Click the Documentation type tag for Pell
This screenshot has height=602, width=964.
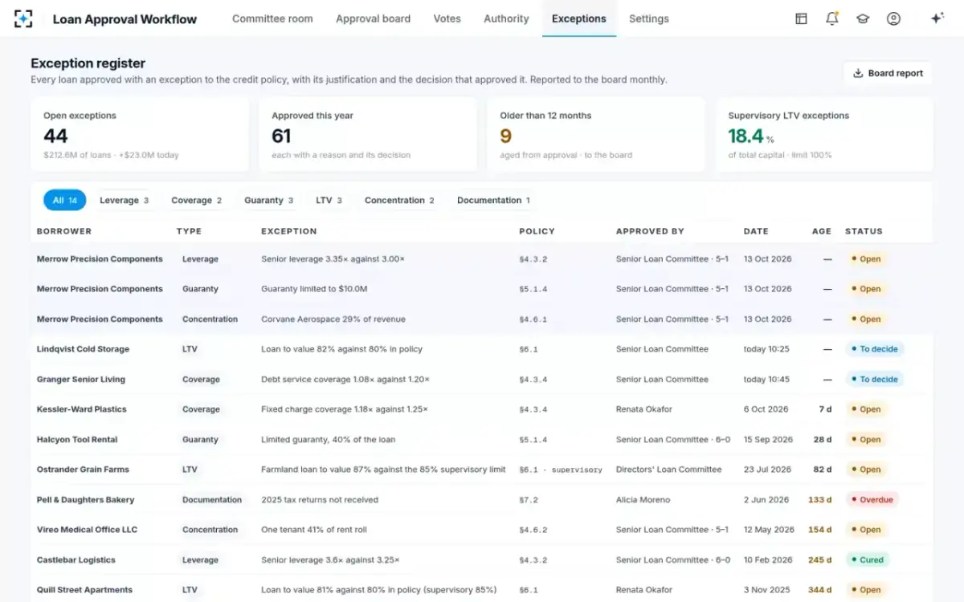[x=212, y=499]
